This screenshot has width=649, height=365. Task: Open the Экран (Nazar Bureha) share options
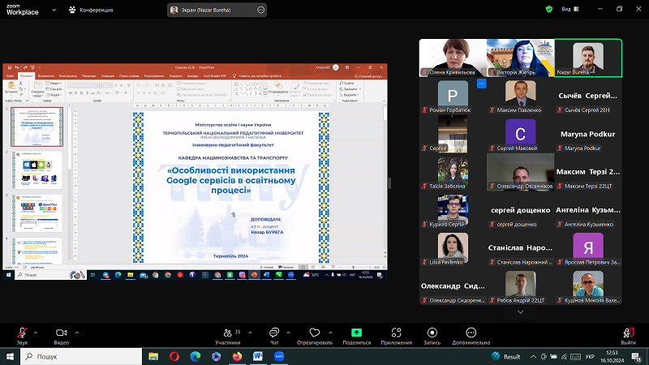pos(260,10)
